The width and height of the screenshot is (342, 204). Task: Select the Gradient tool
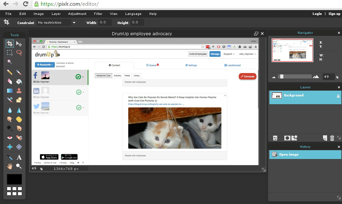(9, 90)
